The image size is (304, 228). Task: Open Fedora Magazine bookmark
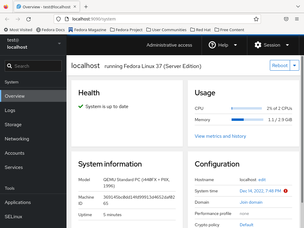click(87, 30)
